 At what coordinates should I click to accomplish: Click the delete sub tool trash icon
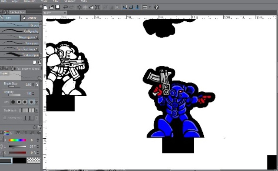(40, 62)
